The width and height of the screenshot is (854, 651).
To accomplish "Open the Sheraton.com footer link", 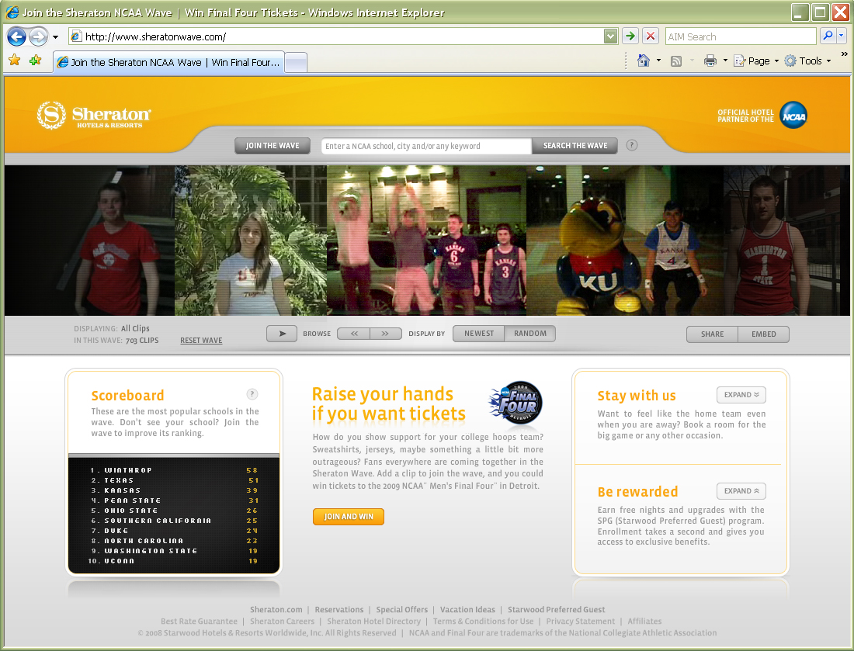I will coord(276,610).
